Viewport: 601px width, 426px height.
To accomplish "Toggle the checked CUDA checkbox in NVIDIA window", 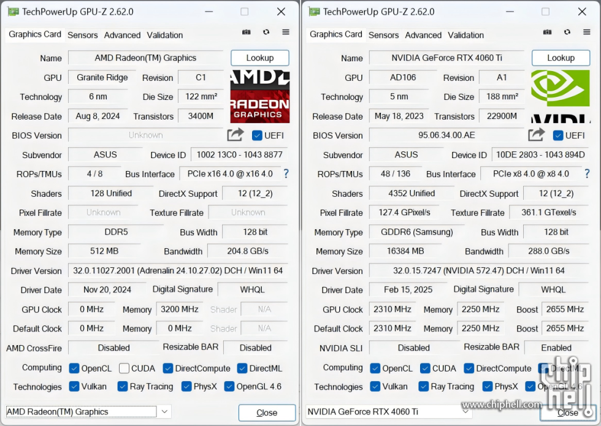I will point(424,368).
